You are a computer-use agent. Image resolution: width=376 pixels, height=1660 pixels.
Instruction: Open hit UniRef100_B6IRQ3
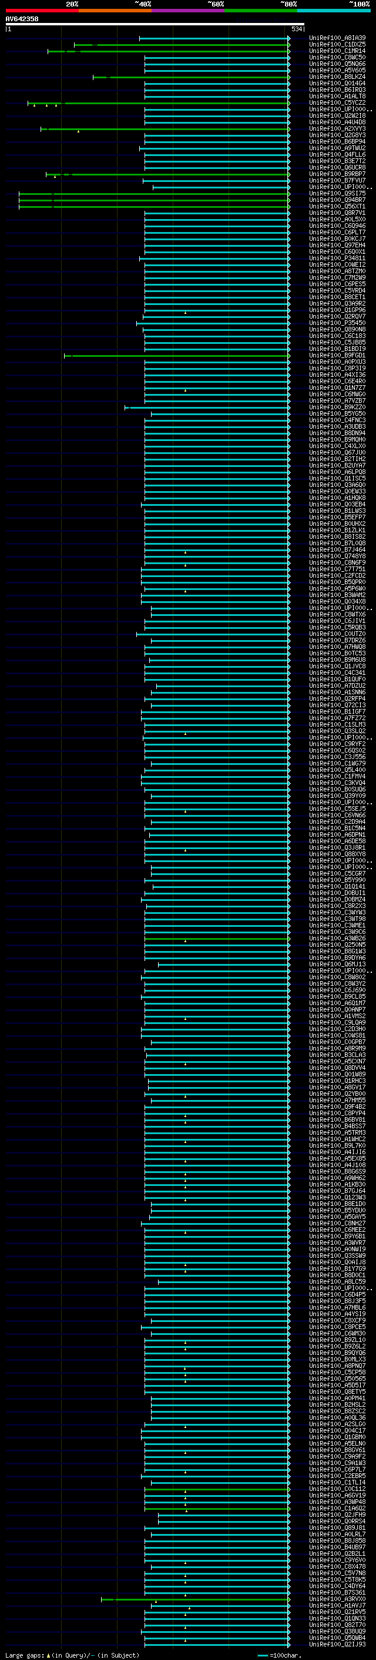click(x=337, y=90)
